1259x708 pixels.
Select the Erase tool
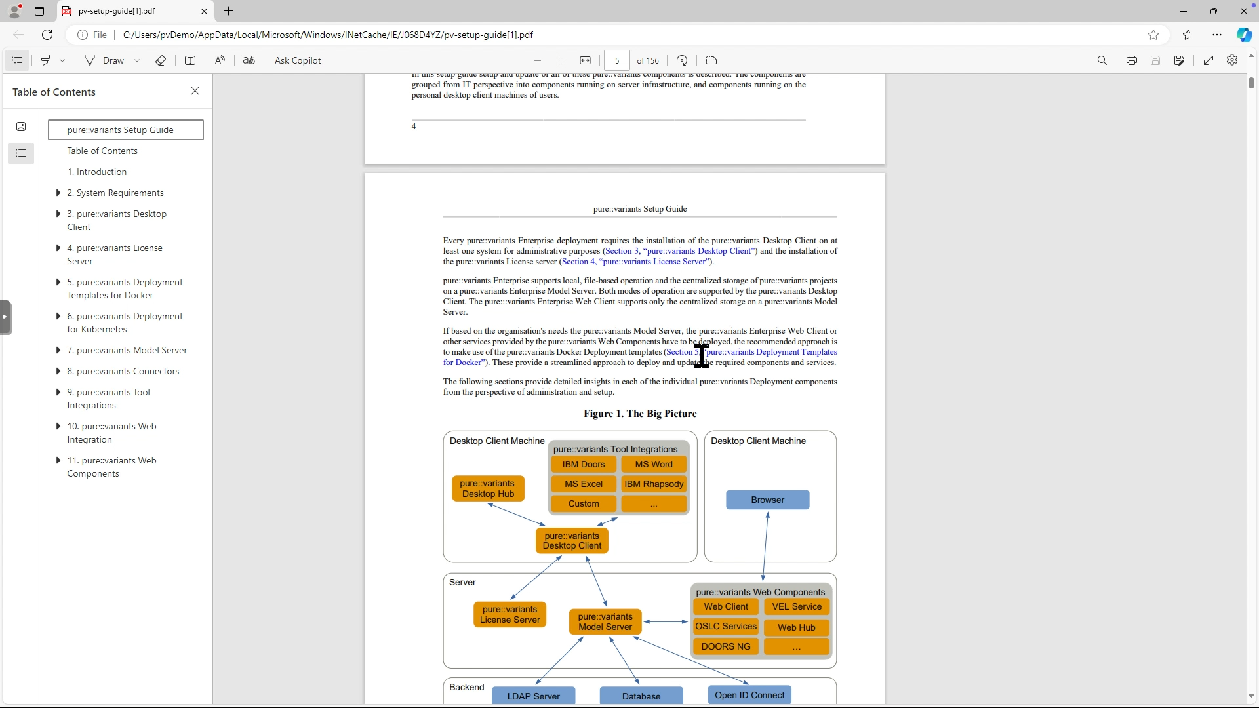(x=161, y=60)
